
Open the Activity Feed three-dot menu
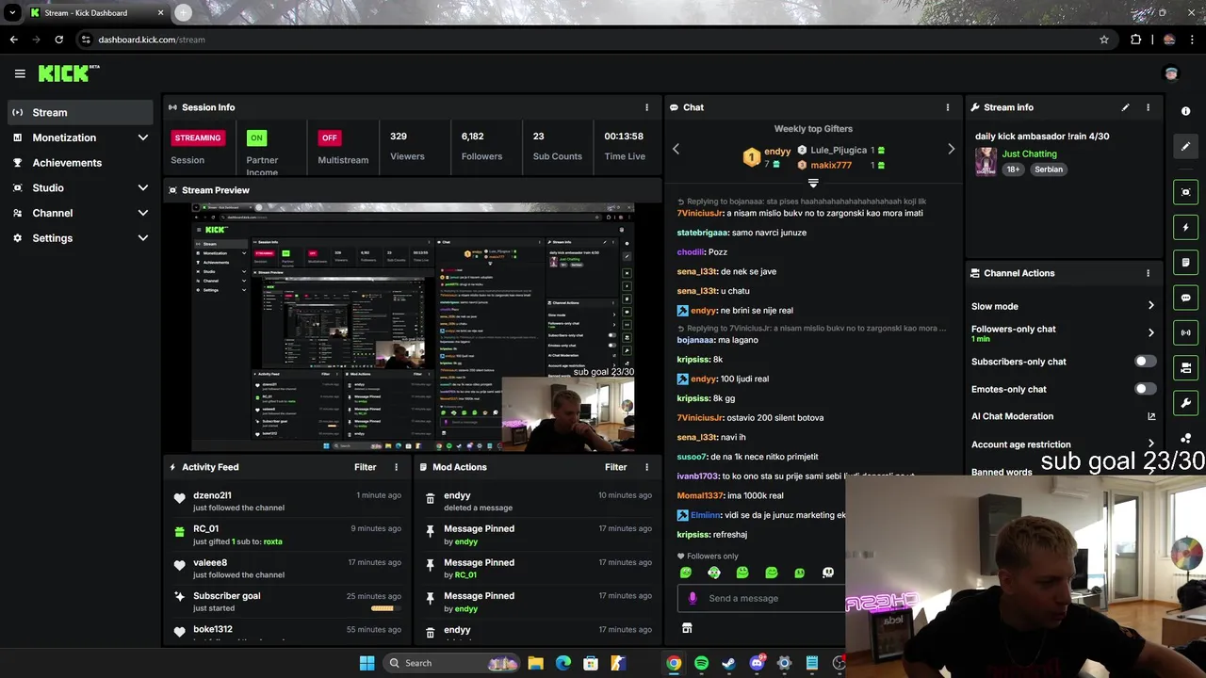pos(396,467)
